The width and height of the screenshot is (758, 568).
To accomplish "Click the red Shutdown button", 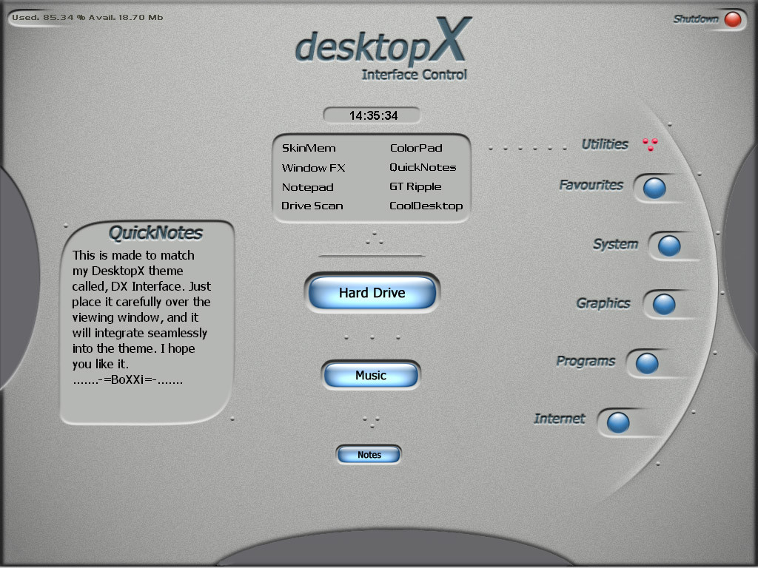I will point(733,19).
